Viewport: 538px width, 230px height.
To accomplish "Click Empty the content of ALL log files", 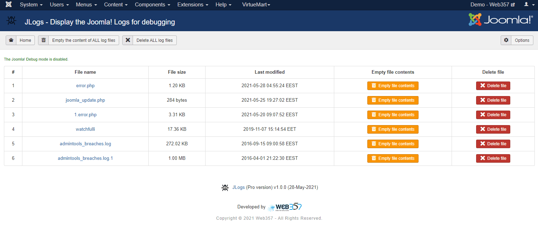I will tap(79, 40).
